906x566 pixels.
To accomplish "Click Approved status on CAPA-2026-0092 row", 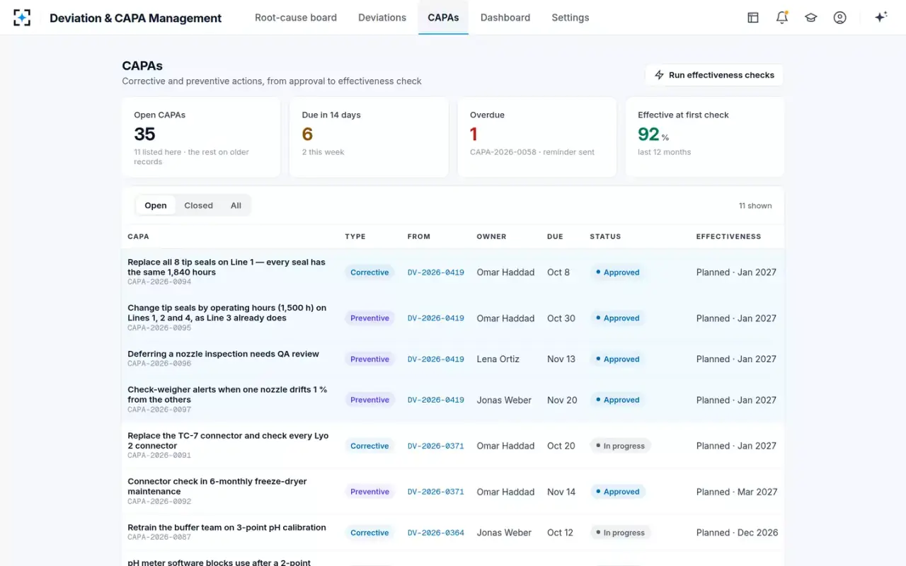I will 617,492.
